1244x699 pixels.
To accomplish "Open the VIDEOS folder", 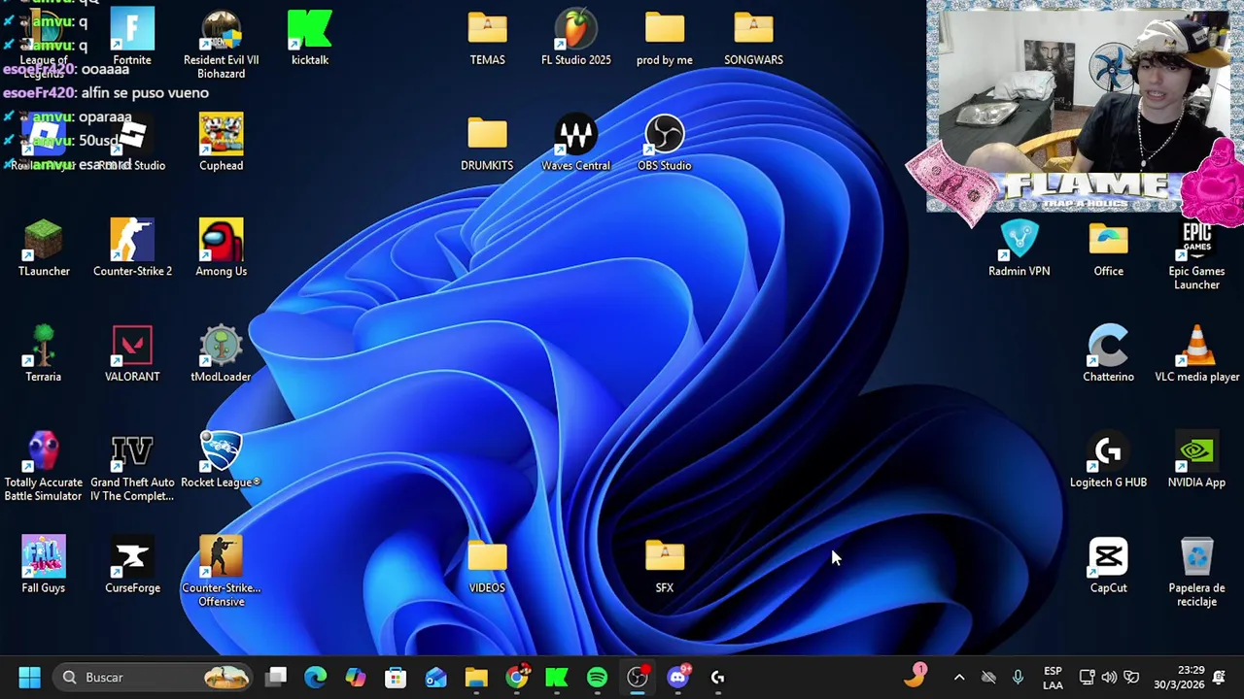I will 487,564.
